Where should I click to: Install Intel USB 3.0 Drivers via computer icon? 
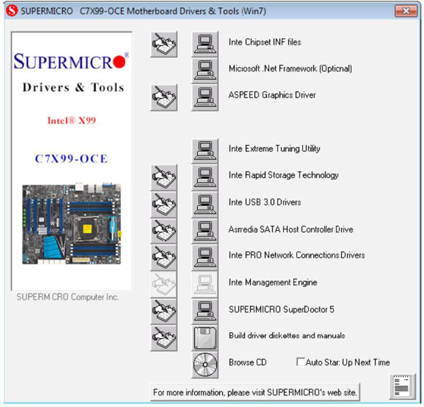click(205, 204)
